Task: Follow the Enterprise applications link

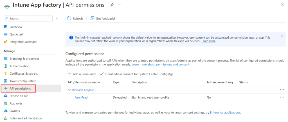Action: click(225, 112)
